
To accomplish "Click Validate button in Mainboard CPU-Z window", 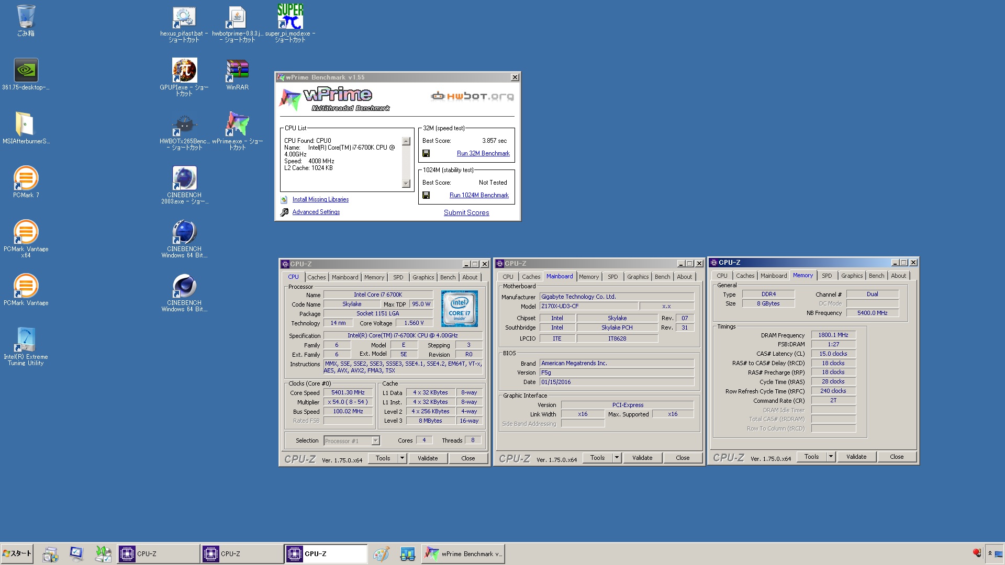I will pyautogui.click(x=642, y=458).
